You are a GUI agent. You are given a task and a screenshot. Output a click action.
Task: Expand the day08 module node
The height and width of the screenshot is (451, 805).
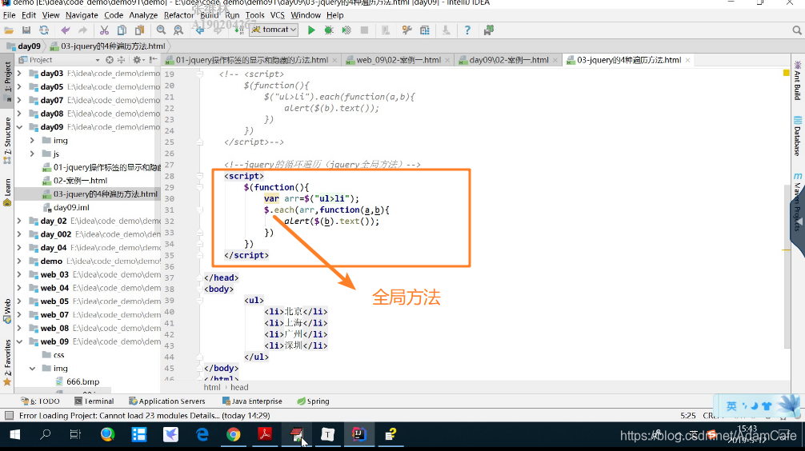coord(19,114)
